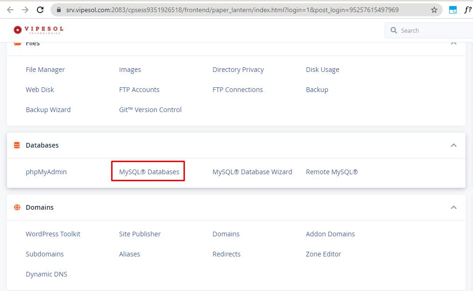The height and width of the screenshot is (291, 473).
Task: Open MySQL Database Wizard
Action: 252,172
